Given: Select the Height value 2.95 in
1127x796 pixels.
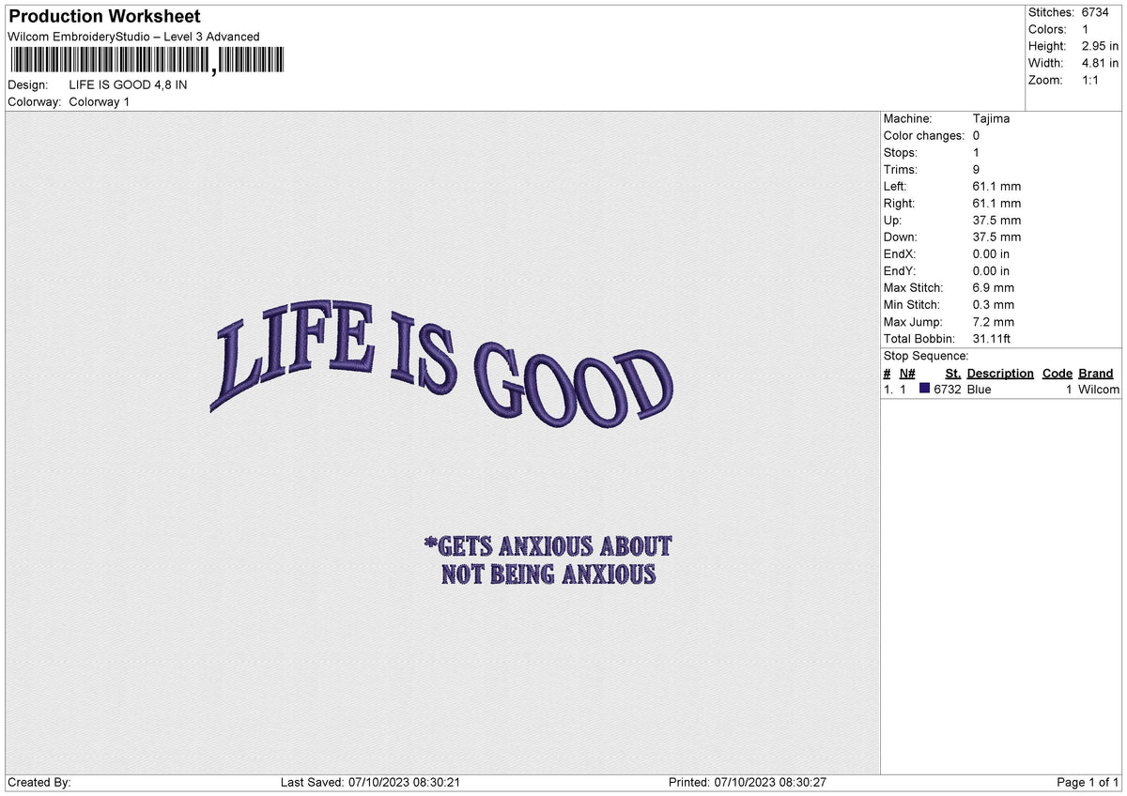Looking at the screenshot, I should (1101, 46).
